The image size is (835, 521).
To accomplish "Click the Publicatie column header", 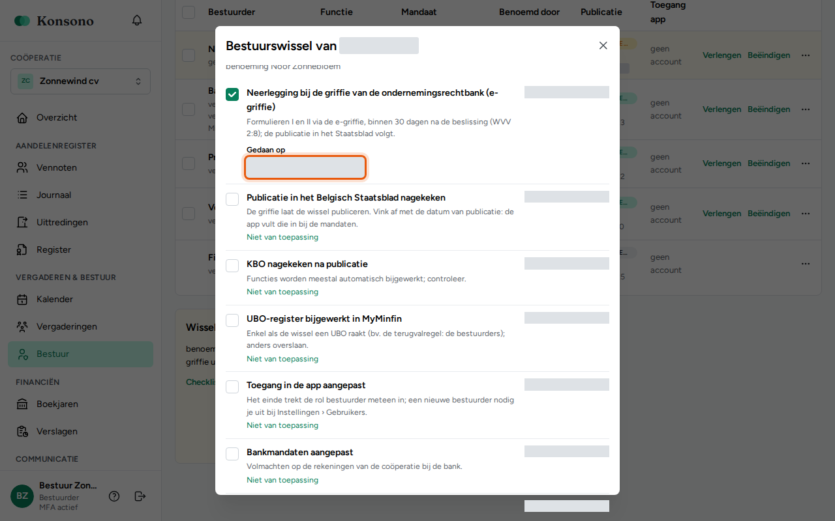I will point(601,12).
